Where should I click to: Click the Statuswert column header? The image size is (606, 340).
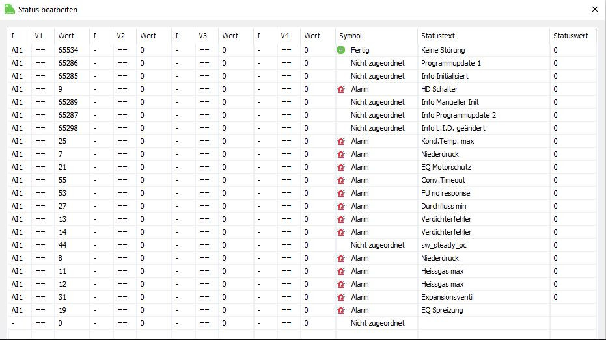tap(570, 36)
